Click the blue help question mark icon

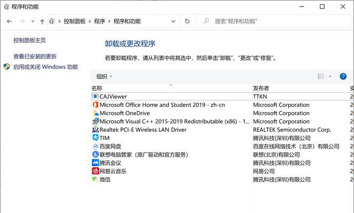(x=343, y=76)
